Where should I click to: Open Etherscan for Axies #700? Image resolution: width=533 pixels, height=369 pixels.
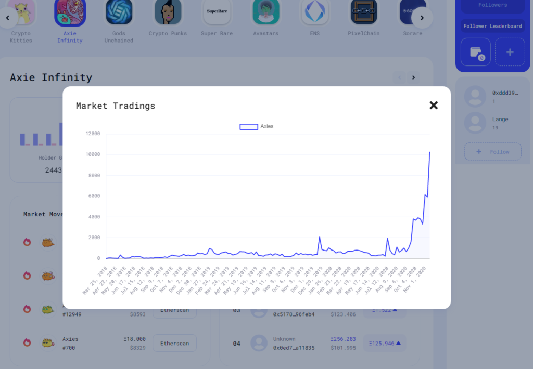(175, 343)
